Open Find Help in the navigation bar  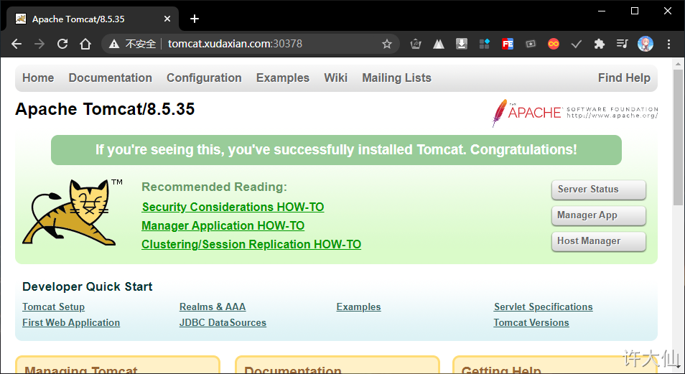624,78
